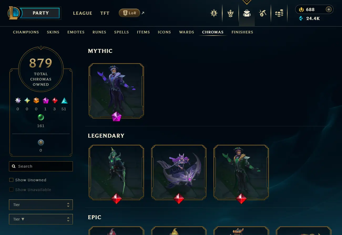Image resolution: width=342 pixels, height=235 pixels.
Task: Open the Tier ▼ sorting dropdown
Action: click(41, 219)
